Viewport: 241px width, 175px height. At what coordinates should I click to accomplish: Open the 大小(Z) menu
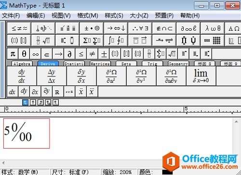pos(139,16)
